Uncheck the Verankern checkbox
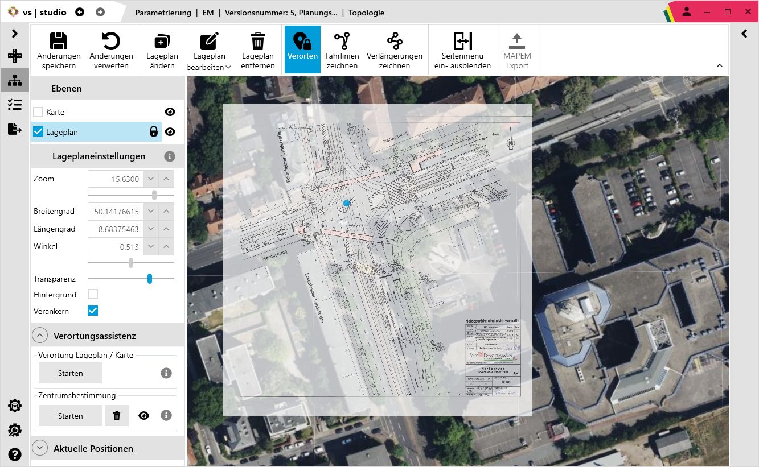The image size is (759, 467). [x=93, y=311]
